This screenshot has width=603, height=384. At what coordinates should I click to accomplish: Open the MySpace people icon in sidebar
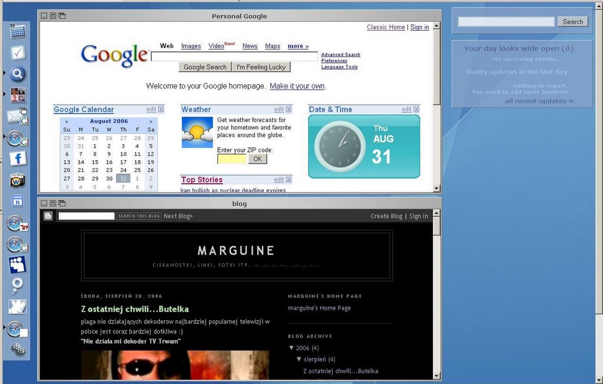coord(17,264)
